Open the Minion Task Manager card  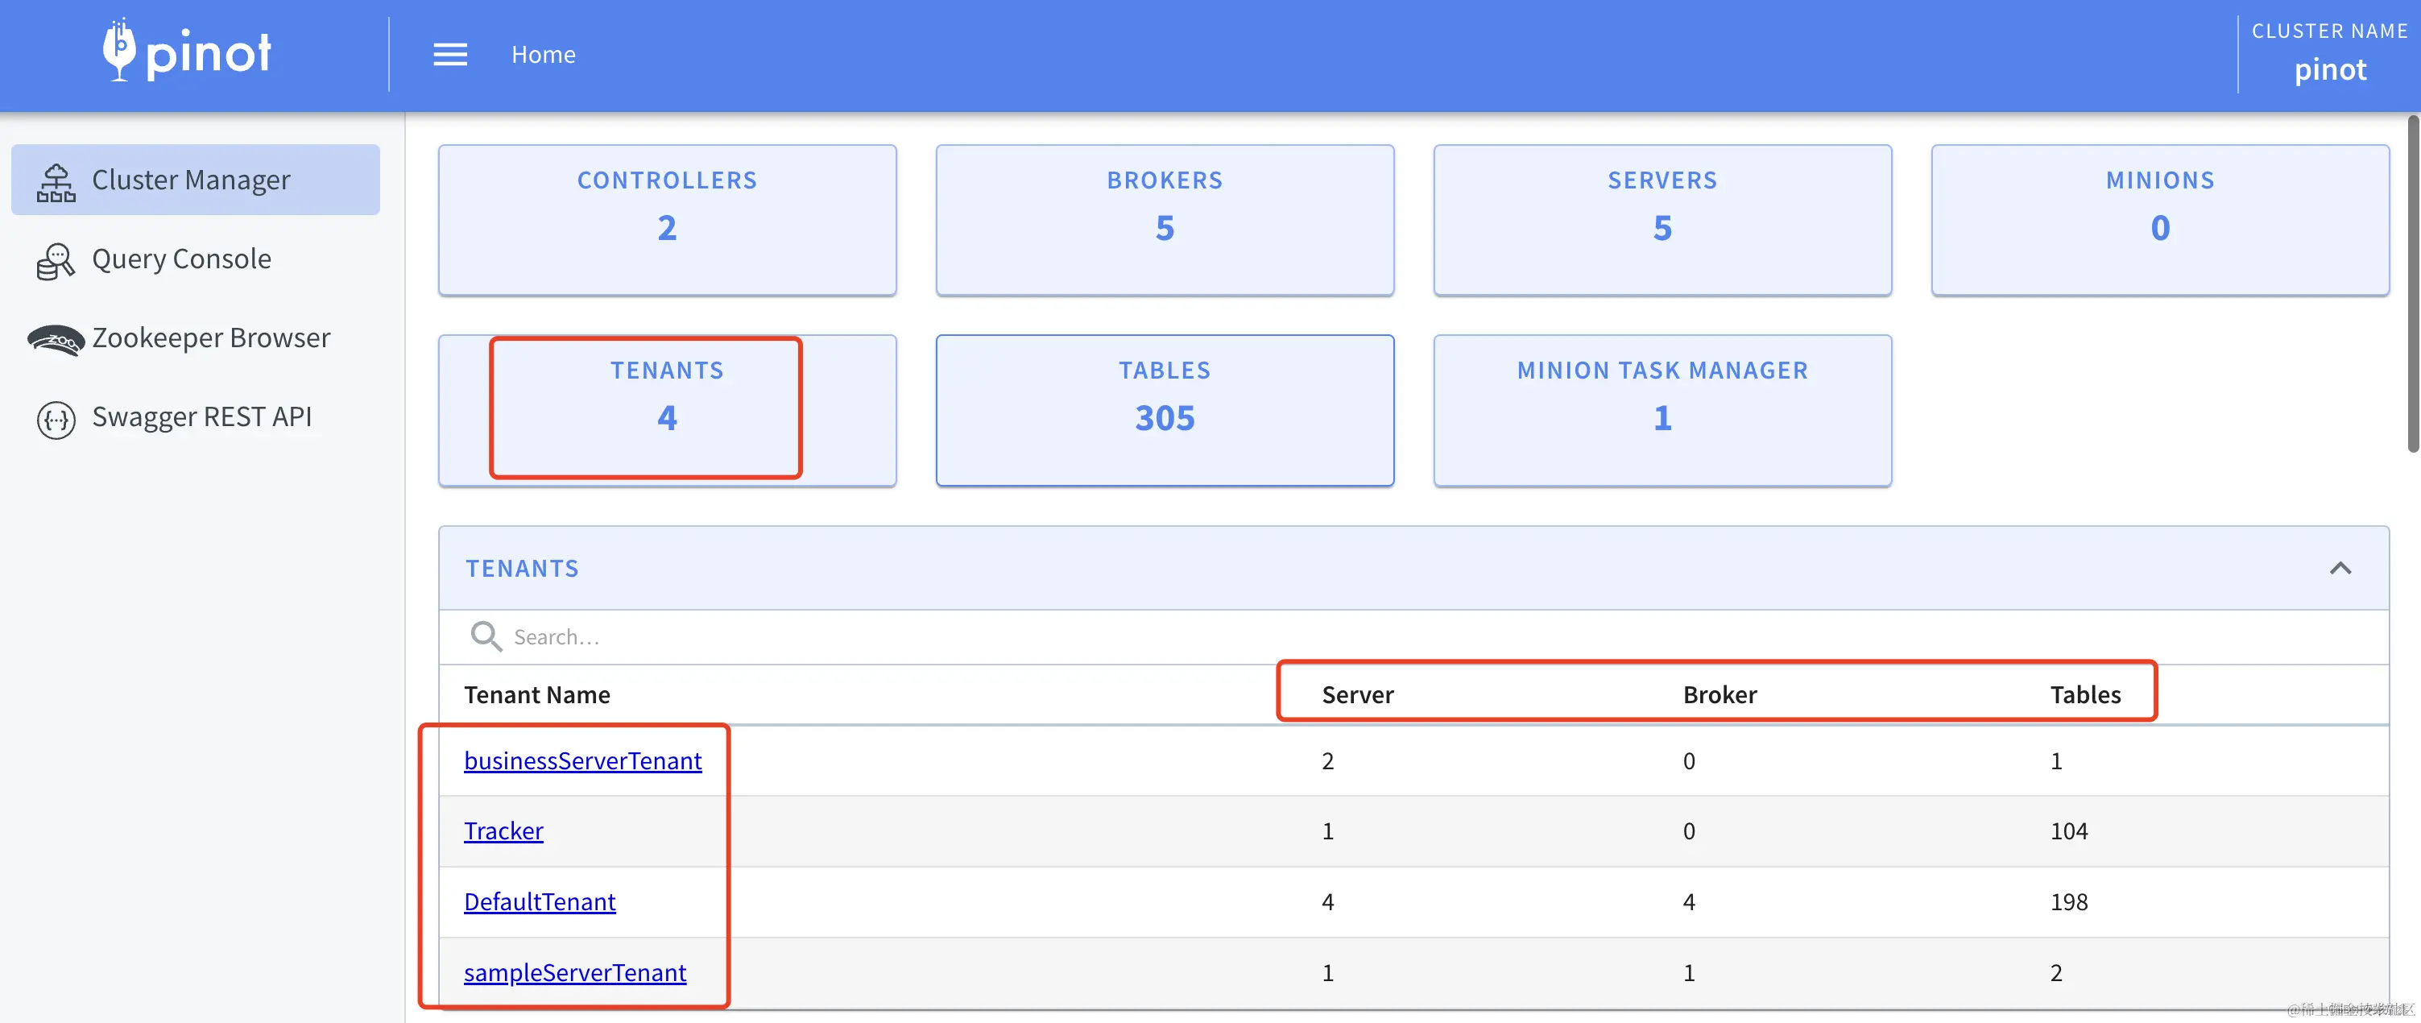(x=1662, y=410)
